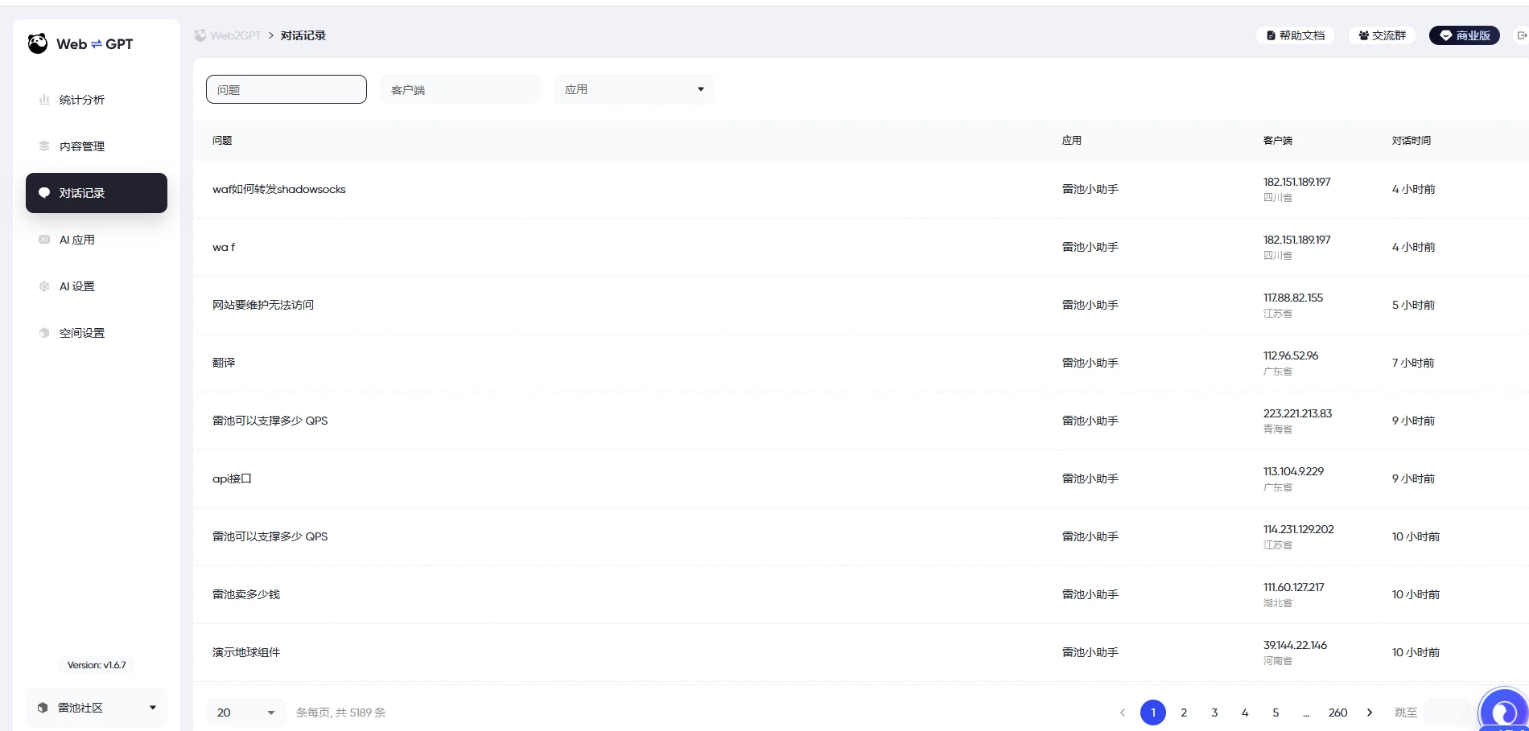
Task: Click the people icon in 交流群
Action: [1363, 35]
